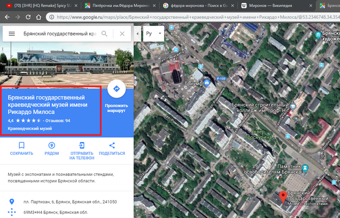Open the Google Maps hamburger menu
Viewport: 340px width, 218px height.
point(12,34)
